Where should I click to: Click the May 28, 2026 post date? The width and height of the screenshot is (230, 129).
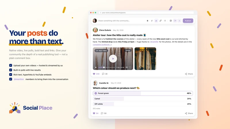(118, 30)
